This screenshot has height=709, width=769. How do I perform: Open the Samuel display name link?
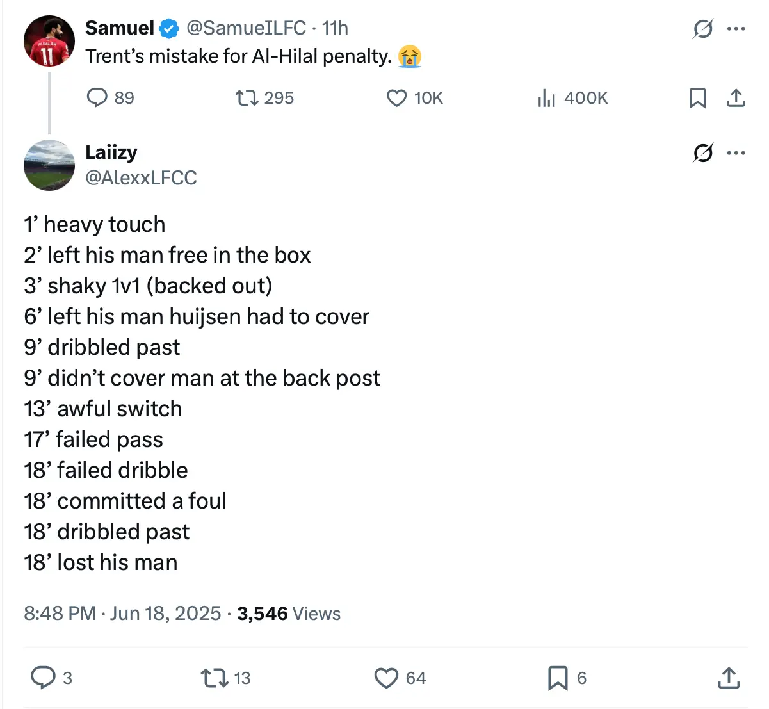click(x=120, y=28)
